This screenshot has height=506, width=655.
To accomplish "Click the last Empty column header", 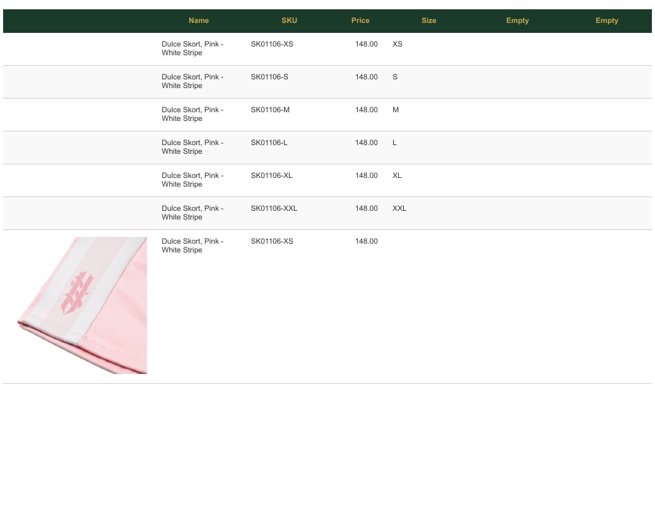I will pyautogui.click(x=607, y=20).
